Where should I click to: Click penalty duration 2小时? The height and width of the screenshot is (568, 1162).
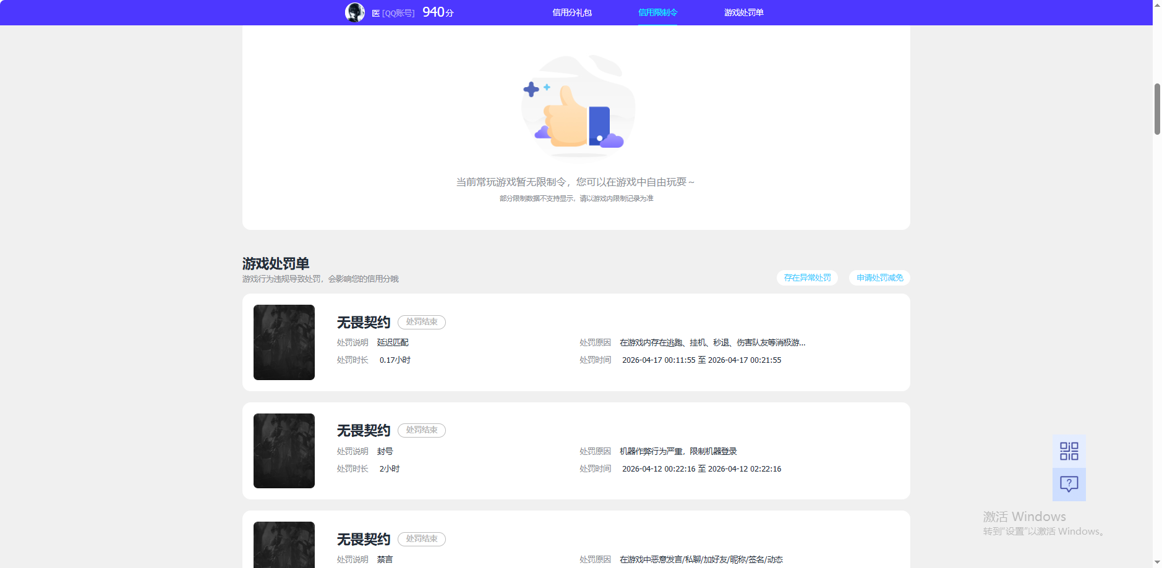pos(390,468)
